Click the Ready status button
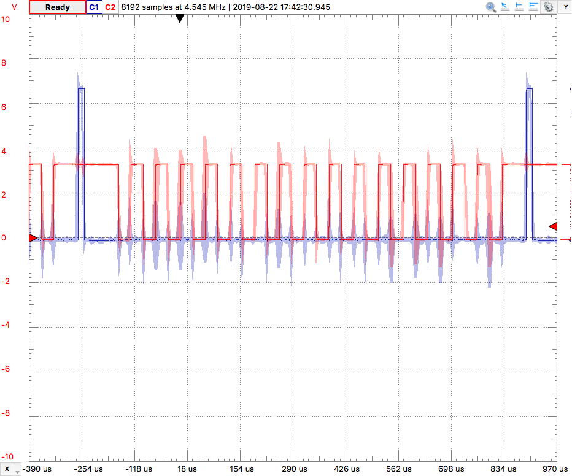The width and height of the screenshot is (572, 476). pos(58,7)
